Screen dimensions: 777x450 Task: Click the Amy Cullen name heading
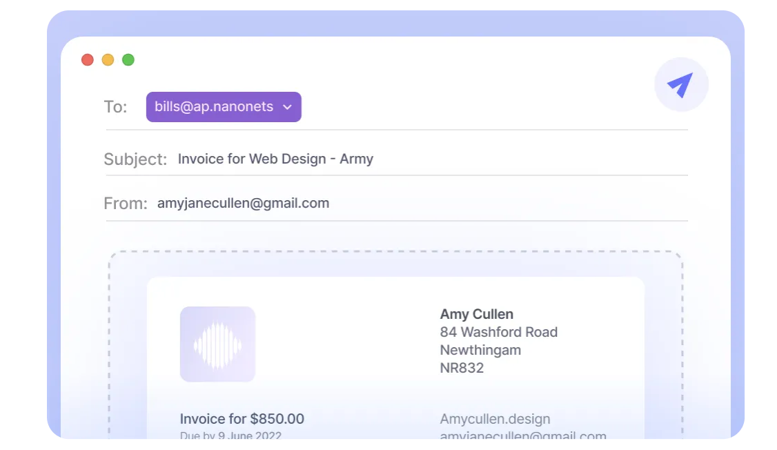[x=476, y=314]
